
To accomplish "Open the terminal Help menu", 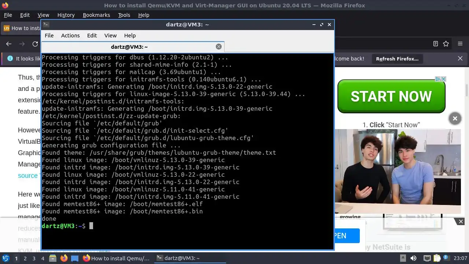I will coord(130,36).
